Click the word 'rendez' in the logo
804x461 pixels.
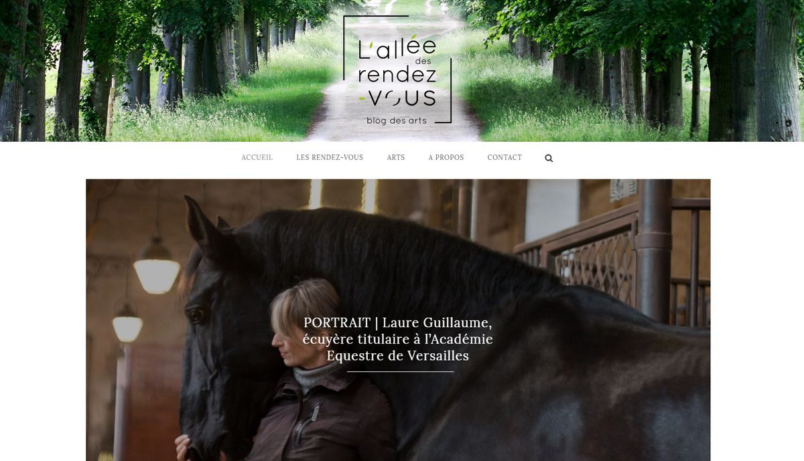pyautogui.click(x=397, y=74)
